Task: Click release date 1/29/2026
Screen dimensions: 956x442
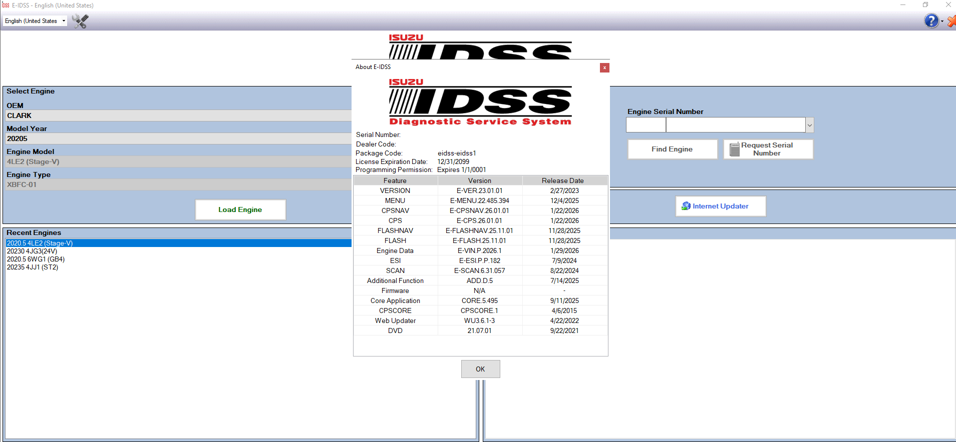Action: click(564, 250)
